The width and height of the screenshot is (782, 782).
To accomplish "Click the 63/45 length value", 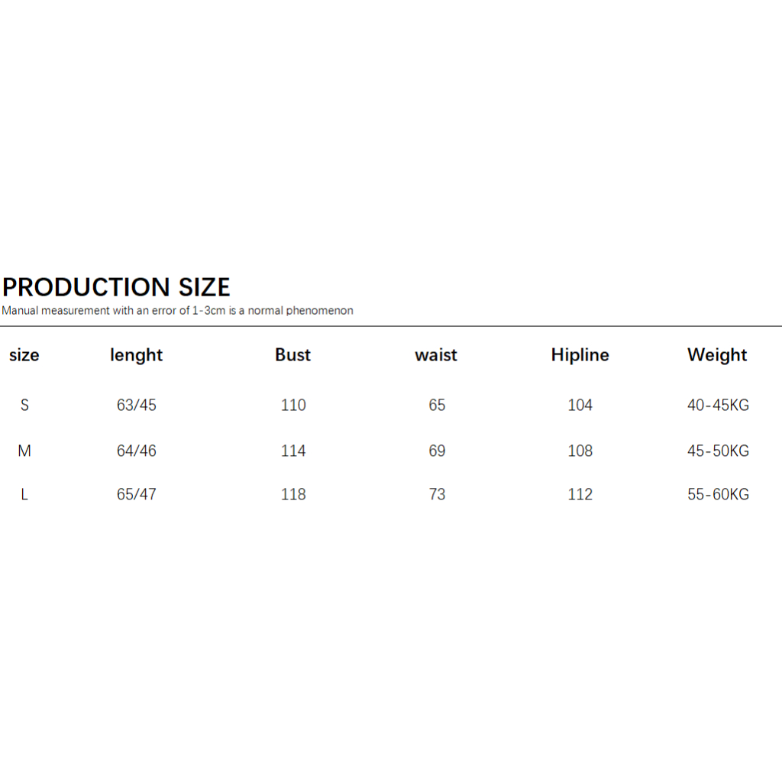I will point(137,406).
